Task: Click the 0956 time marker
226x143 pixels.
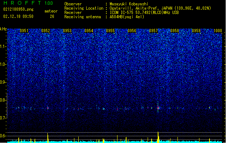Action: point(132,31)
